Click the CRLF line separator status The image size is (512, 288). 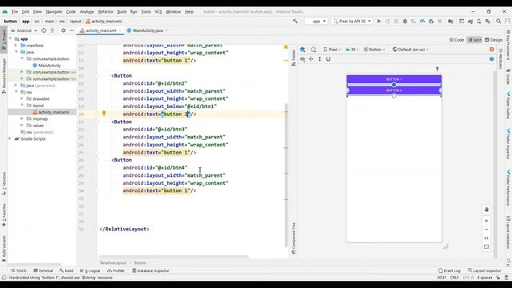454,278
